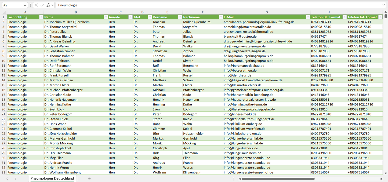Image resolution: width=388 pixels, height=182 pixels.
Task: Select cell 'Dr. Andreas Deimling'
Action: pyautogui.click(x=76, y=41)
